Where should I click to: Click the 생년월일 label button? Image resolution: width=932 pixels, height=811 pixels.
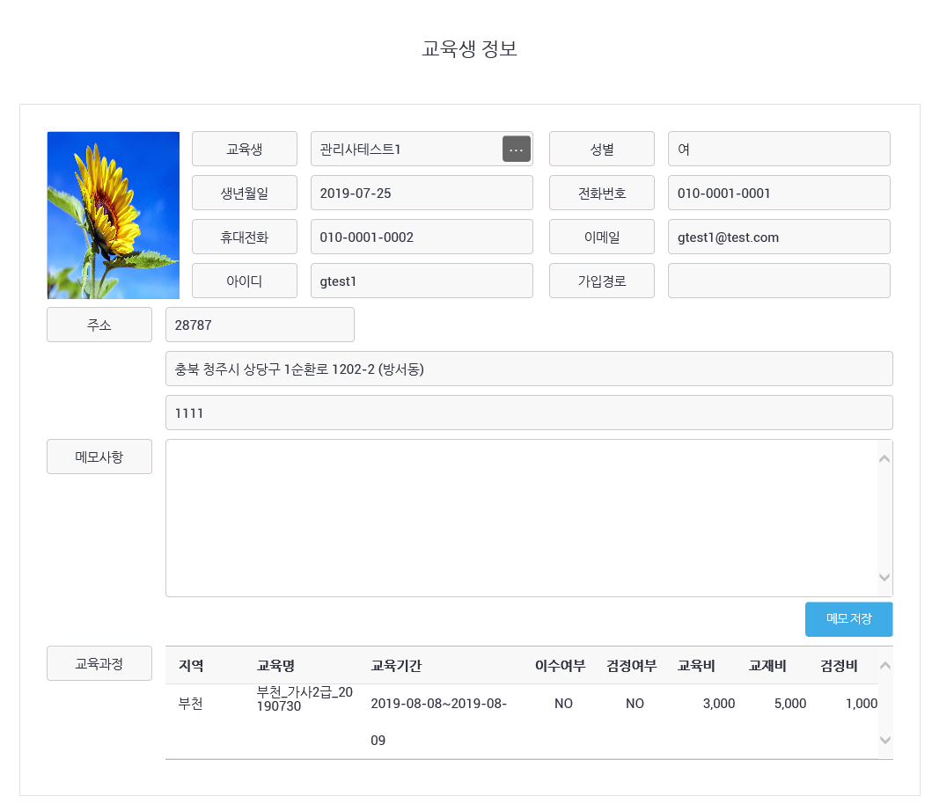245,194
